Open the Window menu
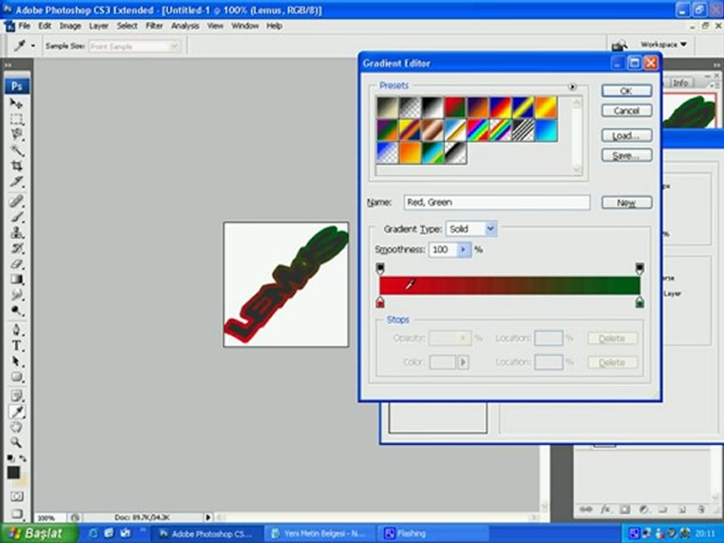Screen dimensions: 724x543 [x=244, y=26]
